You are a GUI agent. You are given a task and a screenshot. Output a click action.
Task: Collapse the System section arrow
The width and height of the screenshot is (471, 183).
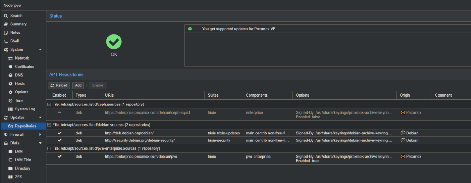[x=40, y=50]
